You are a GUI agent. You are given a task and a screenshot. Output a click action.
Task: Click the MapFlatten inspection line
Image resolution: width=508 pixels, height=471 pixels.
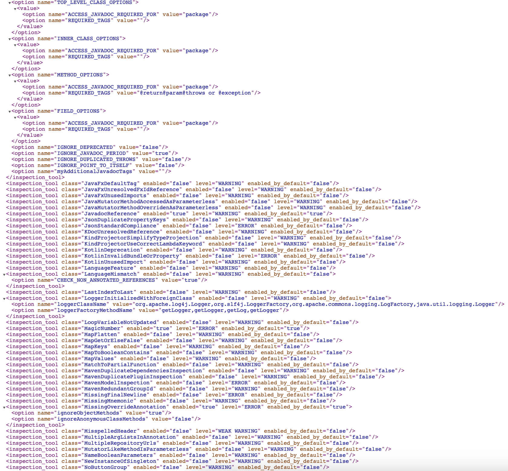(x=163, y=335)
